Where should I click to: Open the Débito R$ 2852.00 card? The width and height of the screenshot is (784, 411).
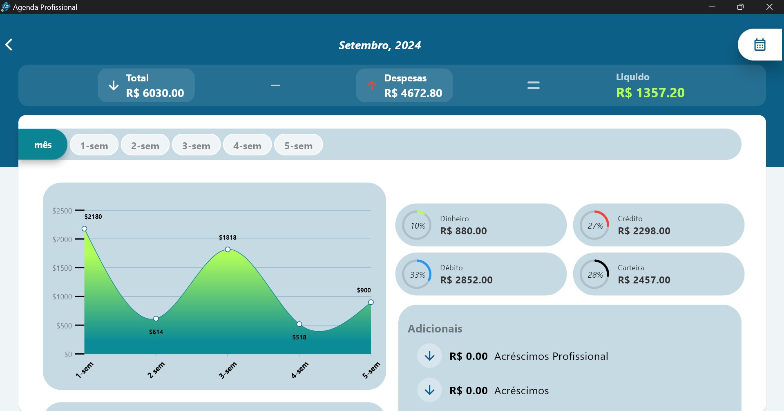pyautogui.click(x=481, y=274)
